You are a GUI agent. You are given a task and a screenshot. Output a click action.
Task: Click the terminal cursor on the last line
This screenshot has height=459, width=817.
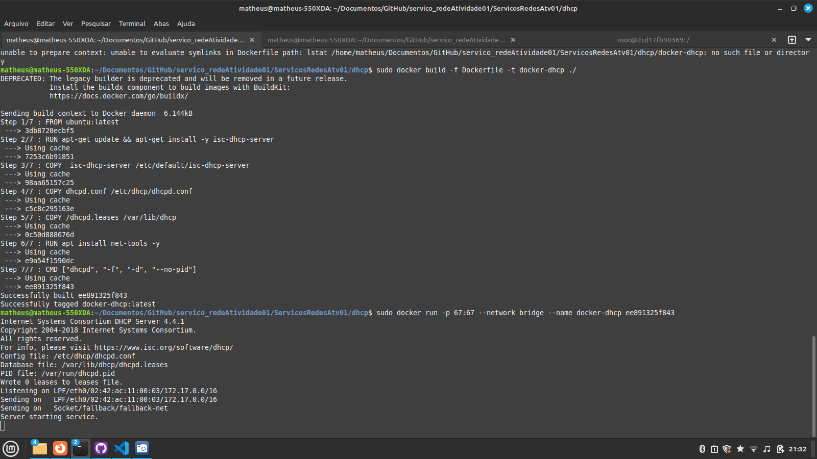click(x=3, y=425)
